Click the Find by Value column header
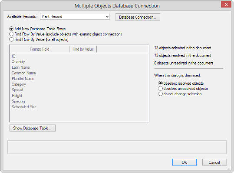234x173 pixels. click(83, 49)
